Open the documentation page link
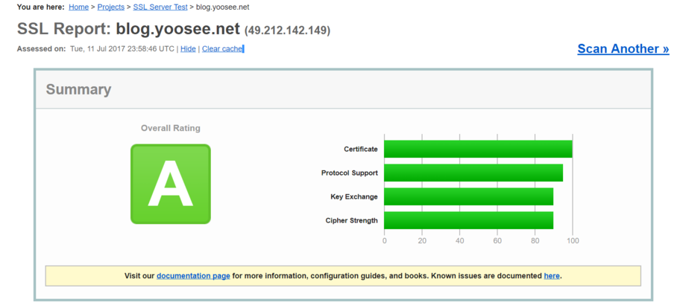The width and height of the screenshot is (686, 308). coord(193,276)
